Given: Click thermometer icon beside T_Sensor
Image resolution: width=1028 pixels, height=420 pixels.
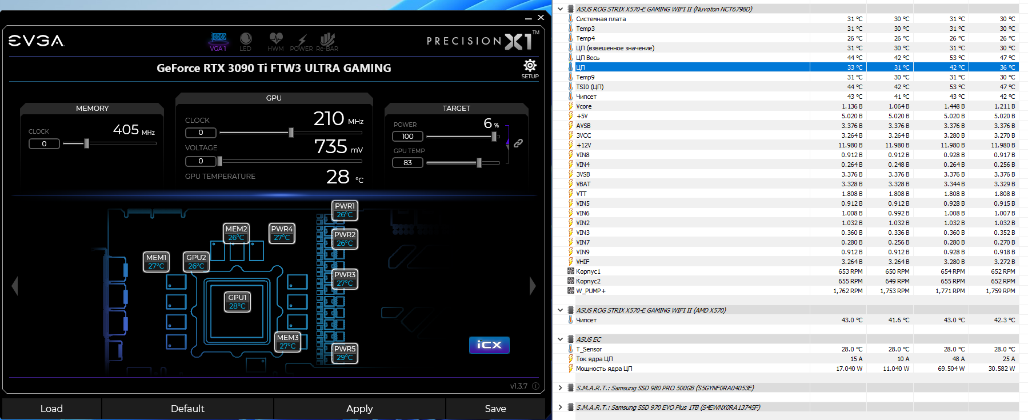Looking at the screenshot, I should click(570, 349).
